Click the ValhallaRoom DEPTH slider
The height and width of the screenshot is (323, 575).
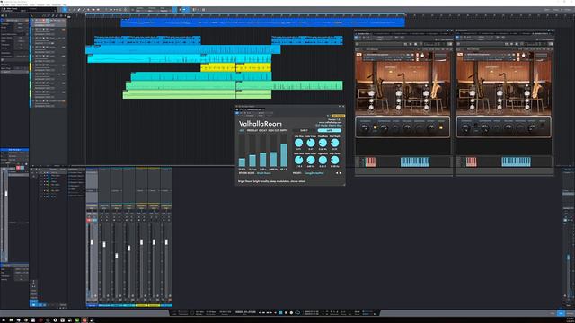(284, 151)
